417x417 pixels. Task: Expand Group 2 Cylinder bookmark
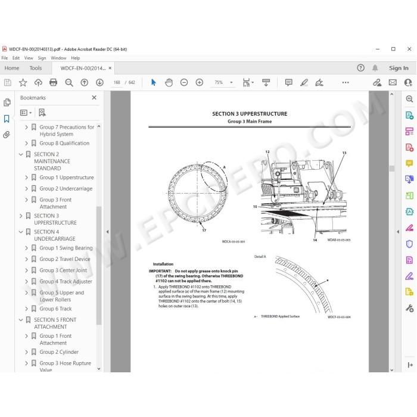tap(26, 352)
